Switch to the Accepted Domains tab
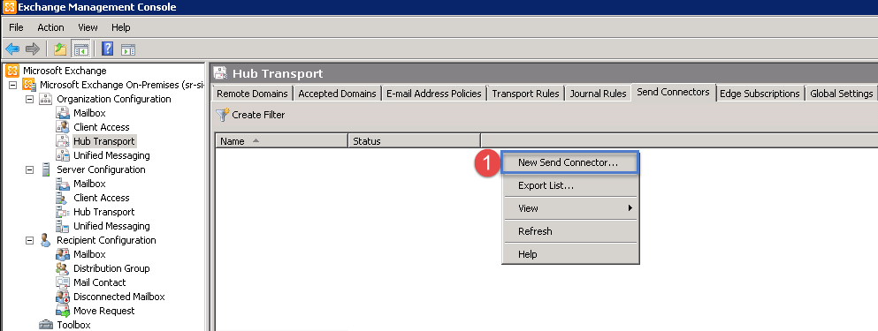Screen dimensions: 878x331 [337, 94]
